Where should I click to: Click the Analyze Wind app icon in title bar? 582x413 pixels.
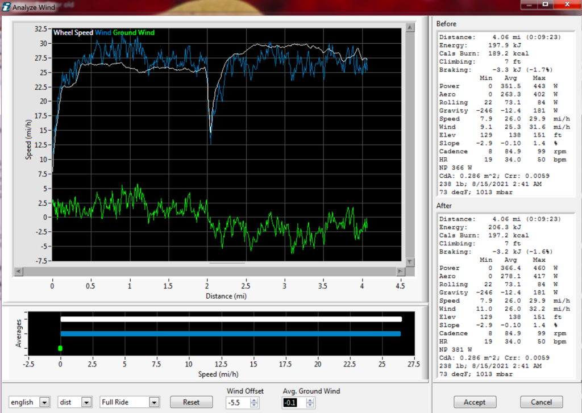[6, 7]
